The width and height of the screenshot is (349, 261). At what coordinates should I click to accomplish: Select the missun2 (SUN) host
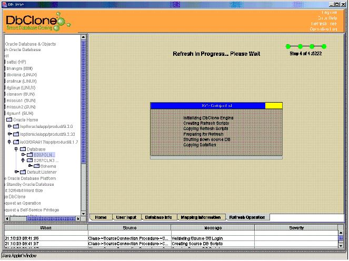point(21,107)
